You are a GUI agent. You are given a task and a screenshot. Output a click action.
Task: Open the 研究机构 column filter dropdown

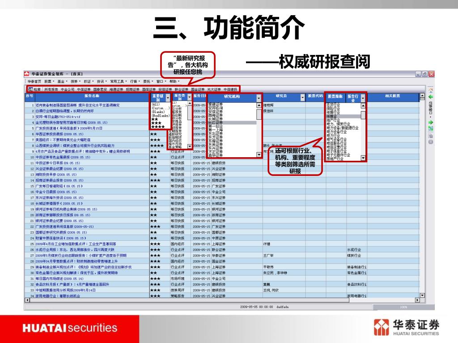point(259,98)
